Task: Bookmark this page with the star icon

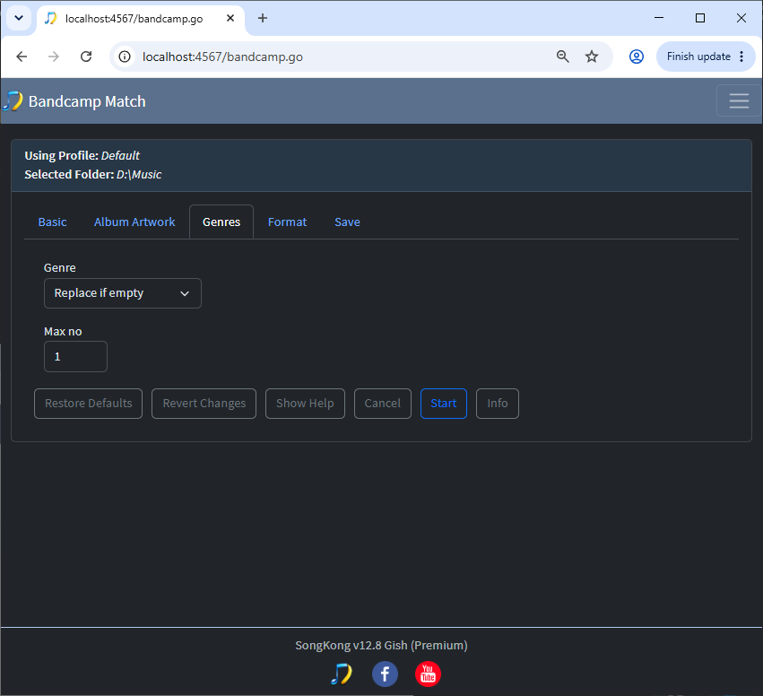Action: point(592,57)
